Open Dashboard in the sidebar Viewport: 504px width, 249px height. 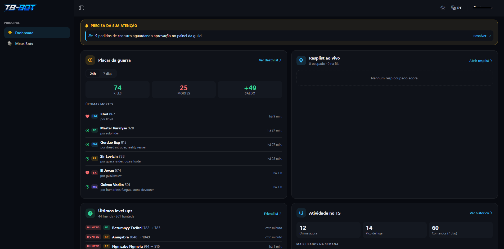tap(37, 33)
